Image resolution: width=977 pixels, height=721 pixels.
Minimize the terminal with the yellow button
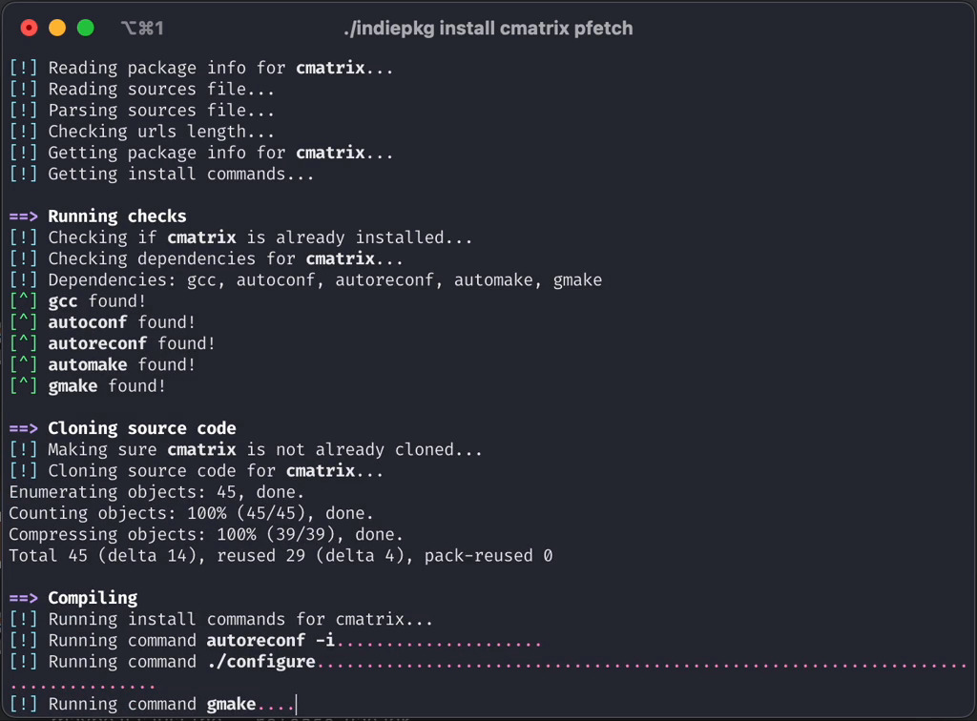click(57, 28)
